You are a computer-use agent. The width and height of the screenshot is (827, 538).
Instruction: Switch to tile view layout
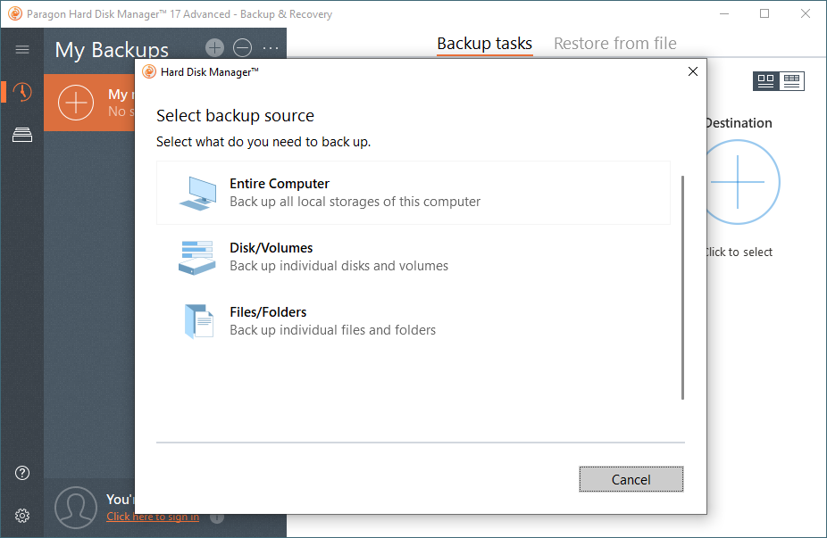click(765, 81)
